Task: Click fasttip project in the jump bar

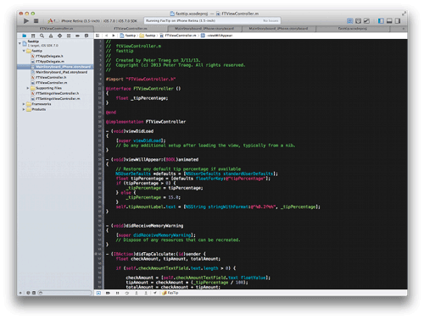Action: click(128, 36)
